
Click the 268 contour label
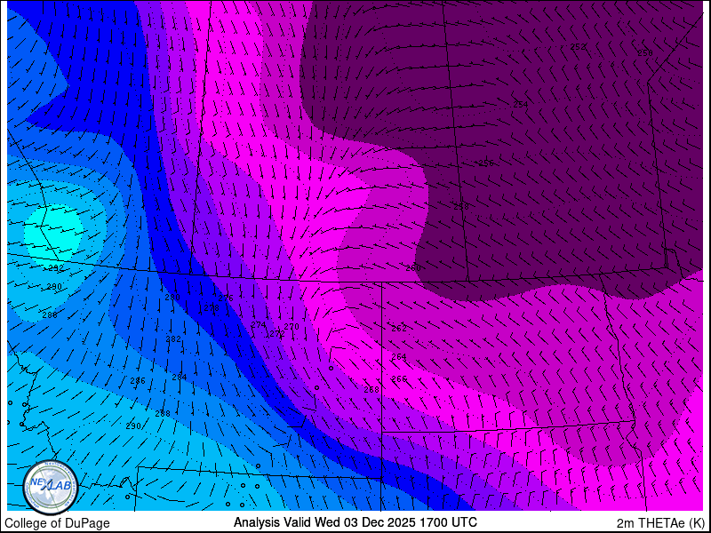pyautogui.click(x=371, y=389)
